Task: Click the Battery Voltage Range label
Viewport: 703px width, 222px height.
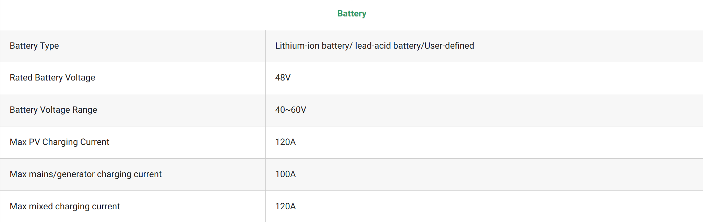Action: click(x=53, y=110)
